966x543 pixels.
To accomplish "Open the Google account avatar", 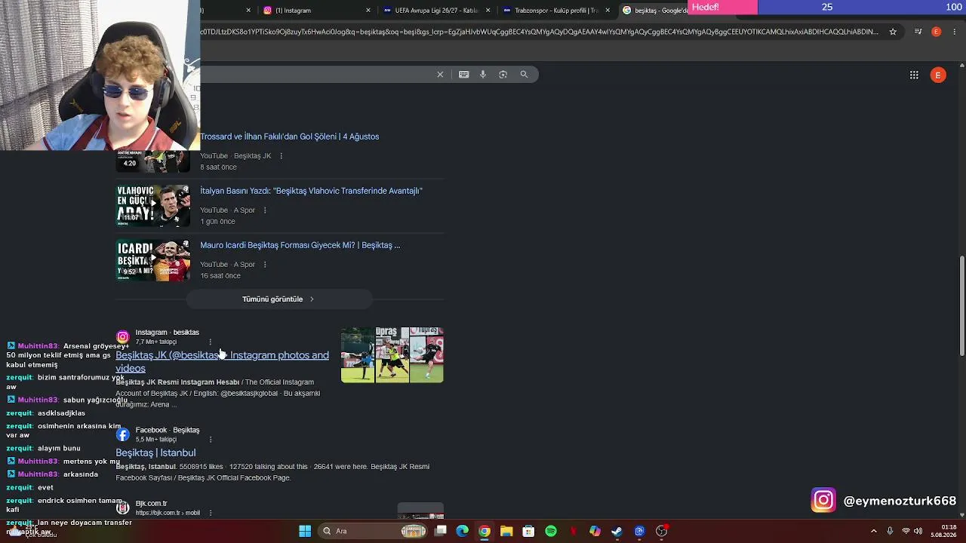I will click(938, 75).
